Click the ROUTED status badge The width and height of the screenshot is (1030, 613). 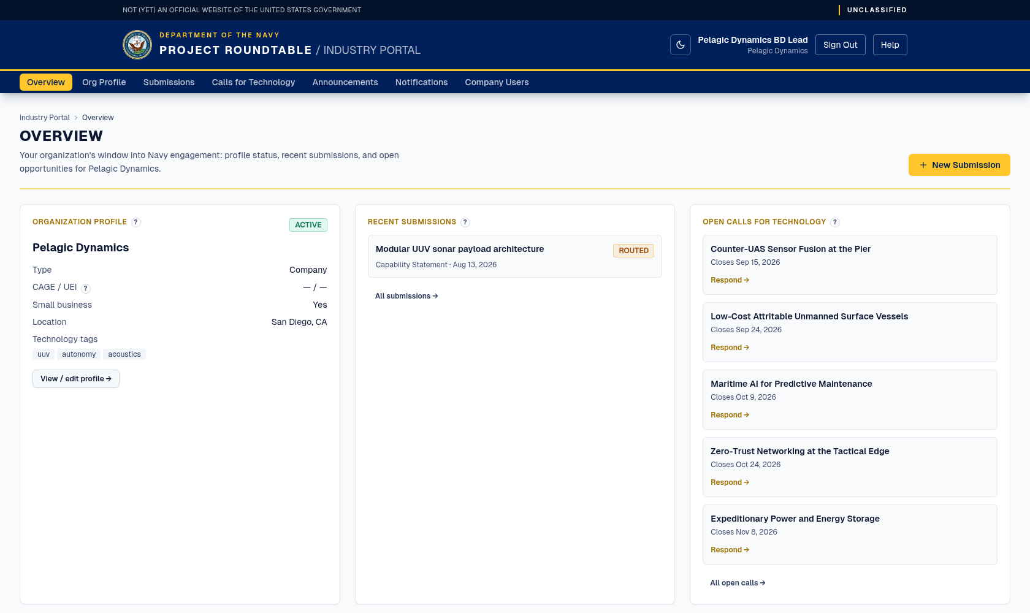(x=633, y=251)
